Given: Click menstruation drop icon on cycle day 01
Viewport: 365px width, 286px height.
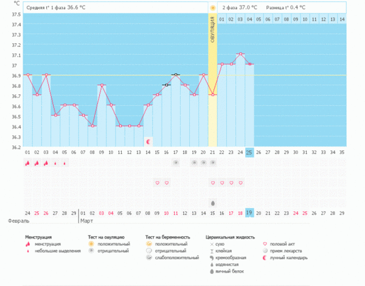Looking at the screenshot, I should point(27,163).
